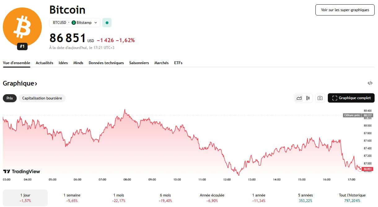This screenshot has height=207, width=378.
Task: Click the green market status dot
Action: pos(107,22)
